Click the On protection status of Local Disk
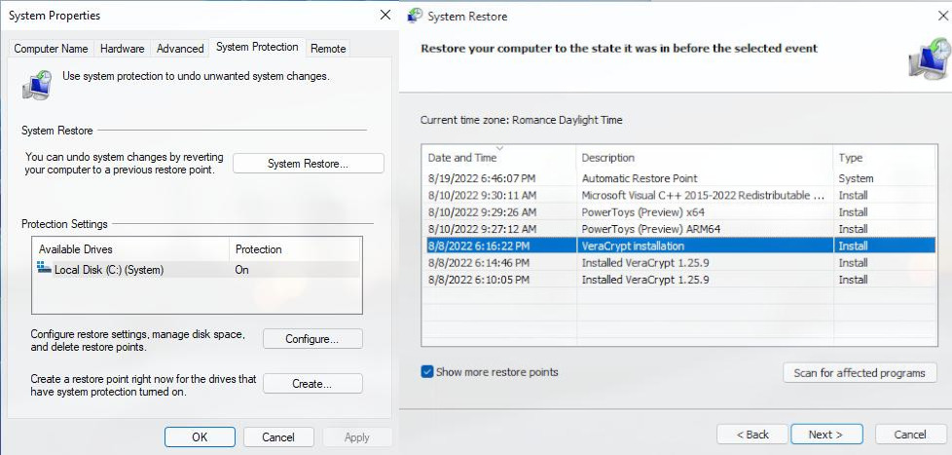The height and width of the screenshot is (455, 952). (241, 270)
